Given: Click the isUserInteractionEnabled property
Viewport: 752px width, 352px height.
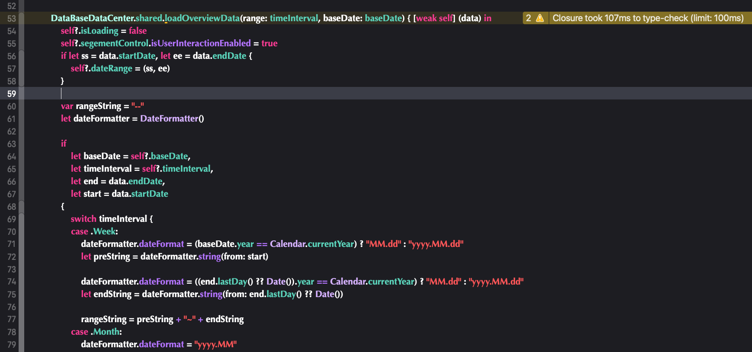Looking at the screenshot, I should (x=201, y=43).
